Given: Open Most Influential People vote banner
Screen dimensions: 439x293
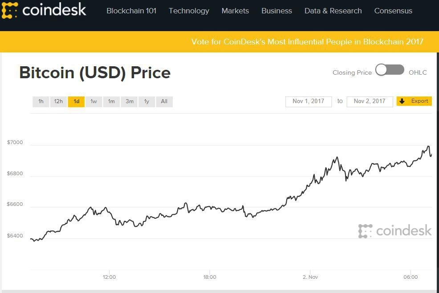Looking at the screenshot, I should tap(307, 42).
